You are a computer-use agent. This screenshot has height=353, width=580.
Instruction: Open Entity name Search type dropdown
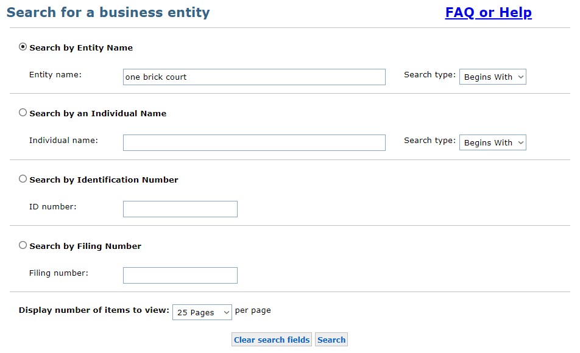point(492,77)
